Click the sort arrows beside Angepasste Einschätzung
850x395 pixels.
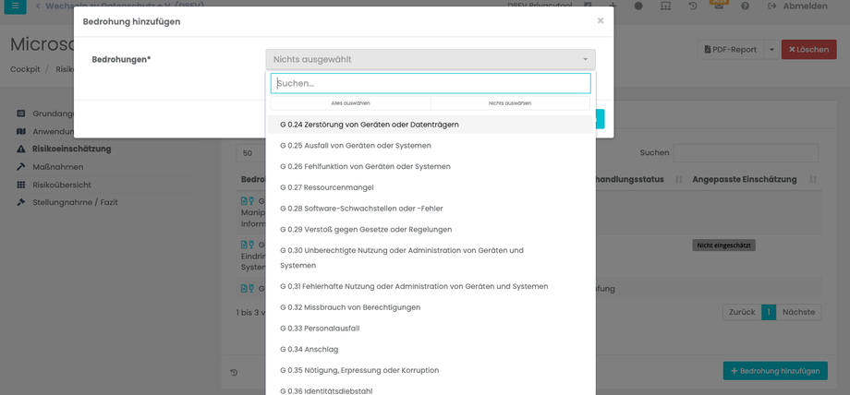click(813, 179)
